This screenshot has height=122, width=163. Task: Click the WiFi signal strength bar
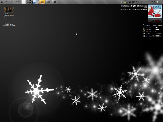(159, 36)
